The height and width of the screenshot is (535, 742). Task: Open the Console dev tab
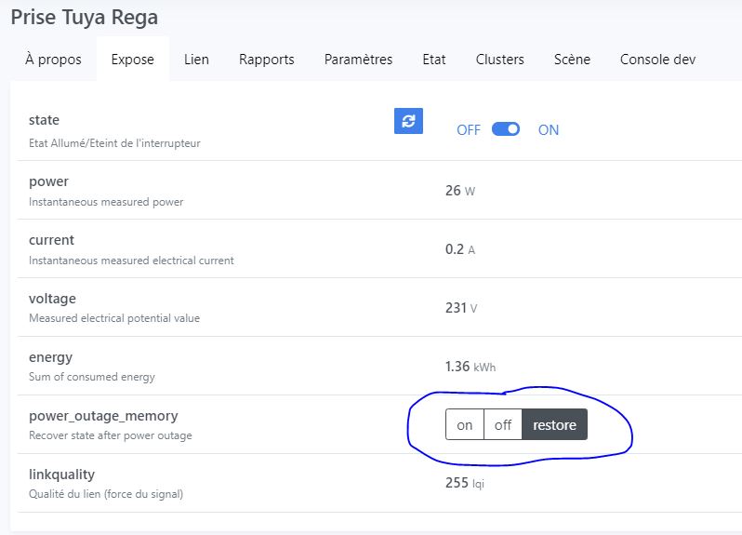pos(657,60)
